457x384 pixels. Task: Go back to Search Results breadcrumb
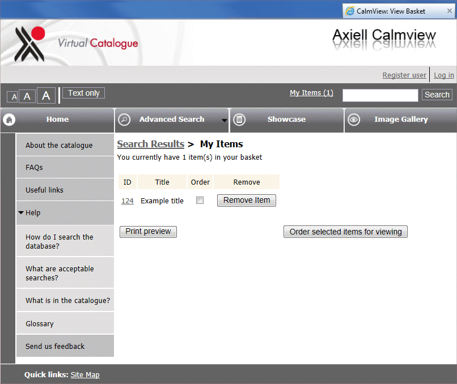151,144
